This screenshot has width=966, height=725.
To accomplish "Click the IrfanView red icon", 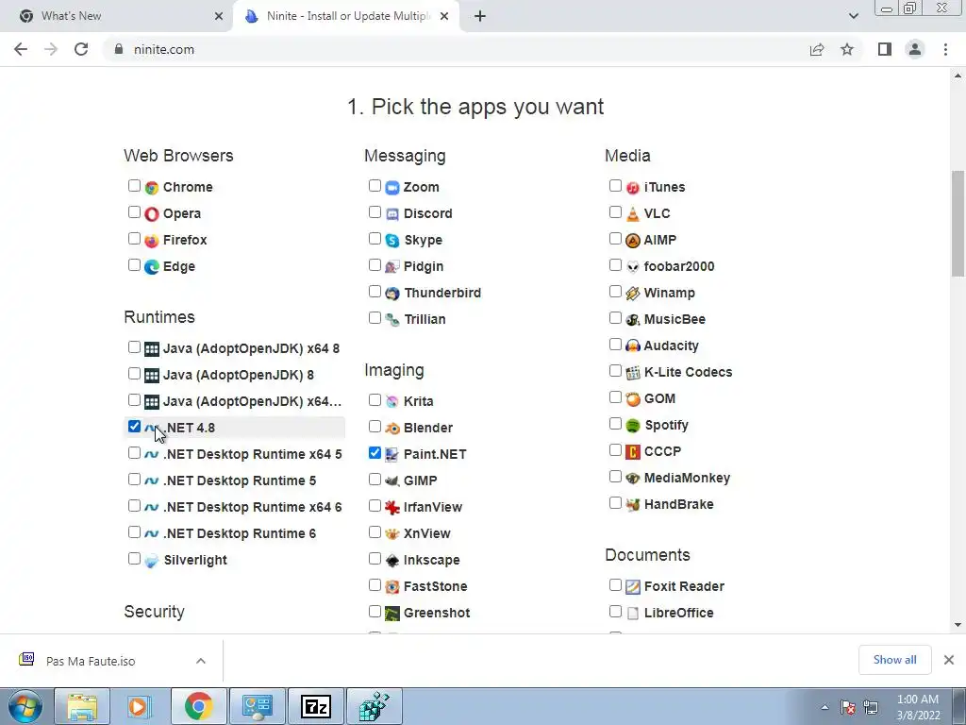I will point(392,507).
